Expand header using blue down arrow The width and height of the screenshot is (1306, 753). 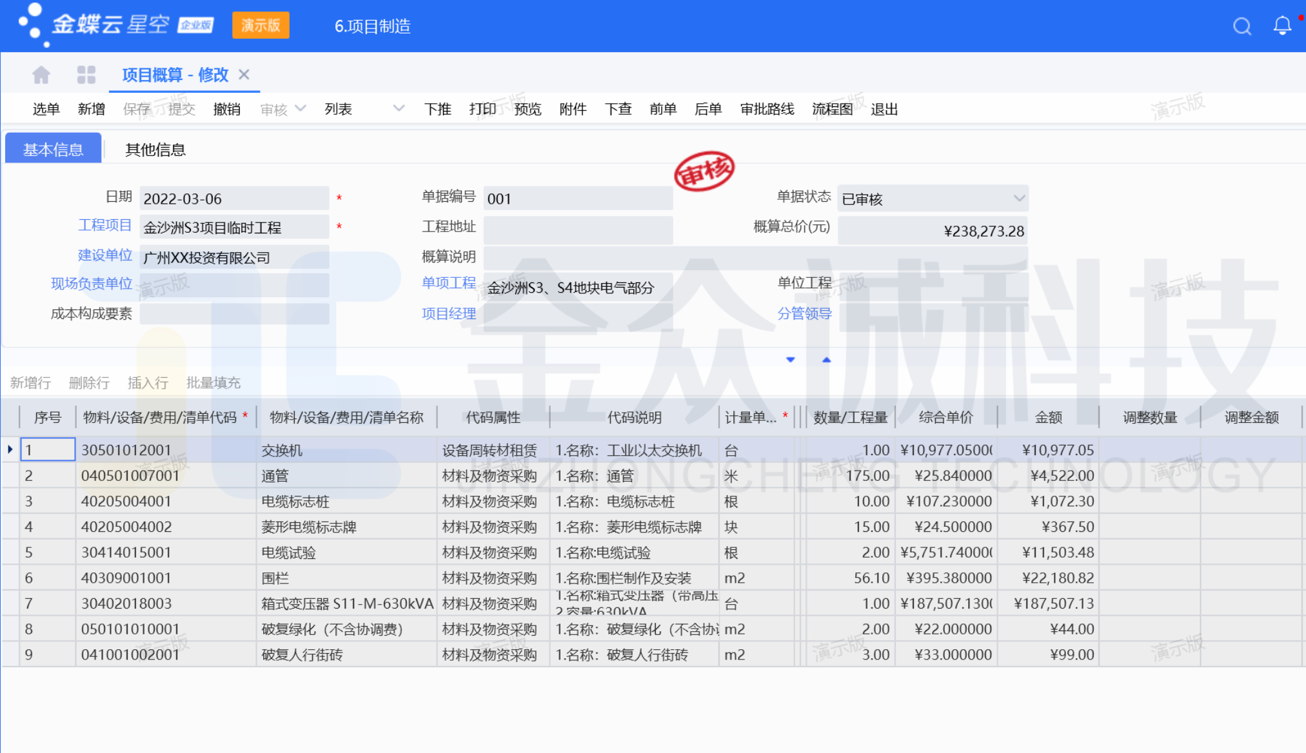click(x=790, y=360)
